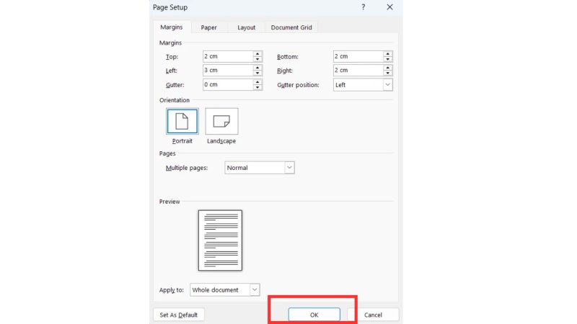Switch to the Paper tab
The image size is (577, 324).
coord(208,27)
